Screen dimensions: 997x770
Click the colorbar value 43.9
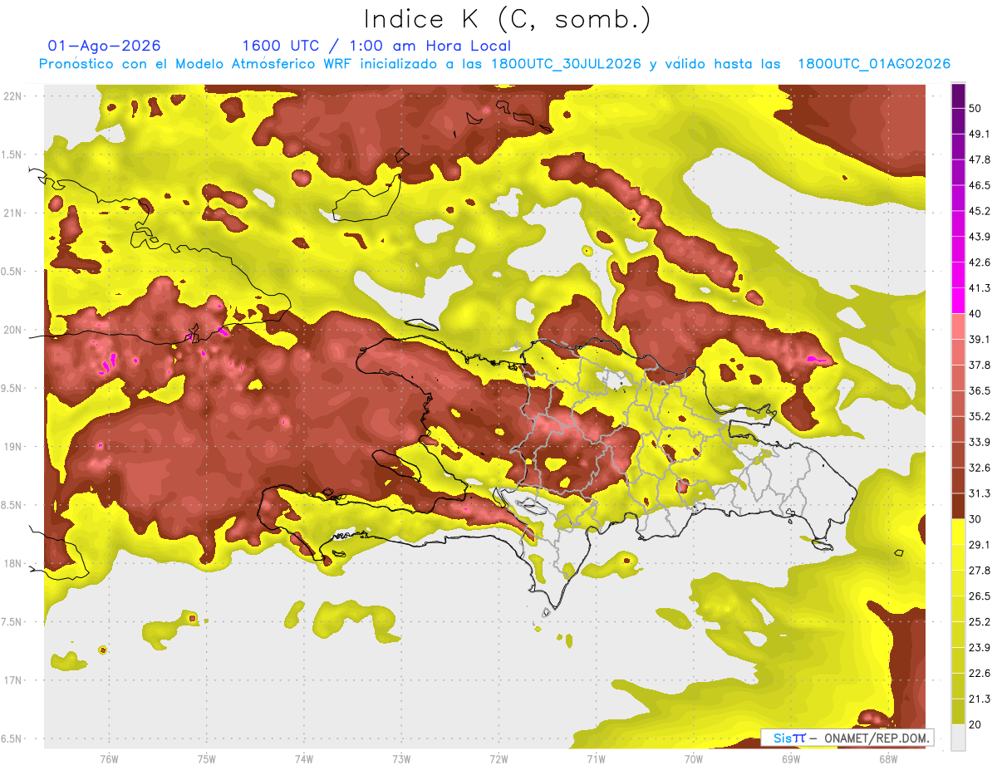click(980, 237)
